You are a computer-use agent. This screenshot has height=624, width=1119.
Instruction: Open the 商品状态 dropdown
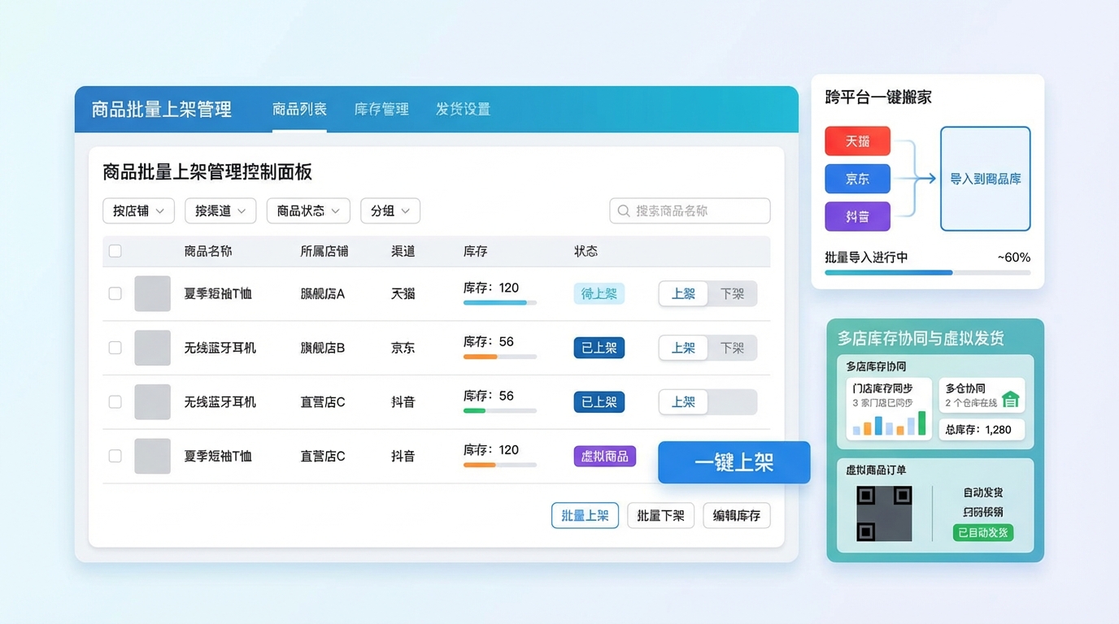coord(308,211)
